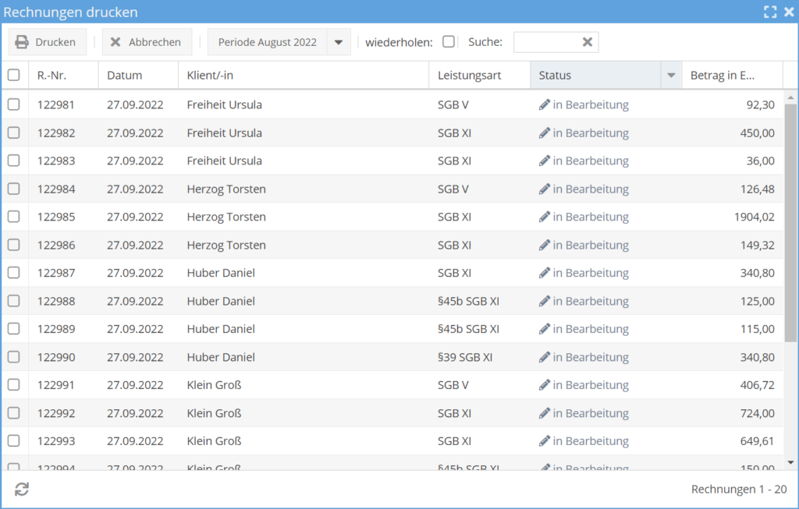
Task: Enable the wiederholen checkbox
Action: click(x=449, y=42)
